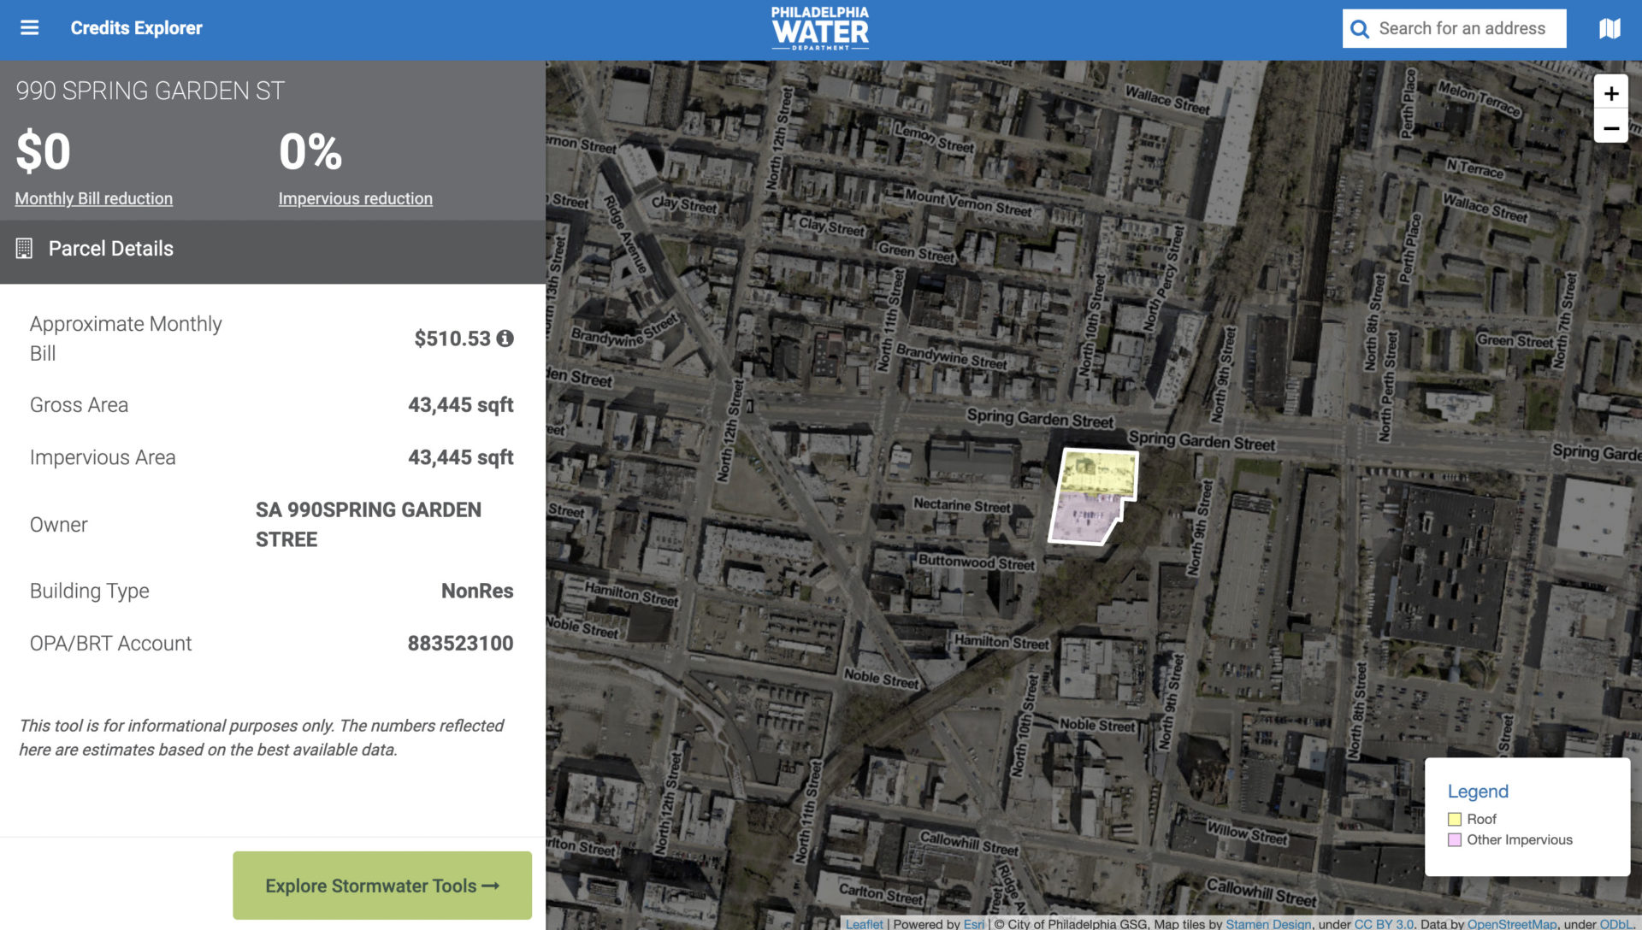Click the Philadelphia Water Department logo
Image resolution: width=1642 pixels, height=930 pixels.
click(819, 29)
